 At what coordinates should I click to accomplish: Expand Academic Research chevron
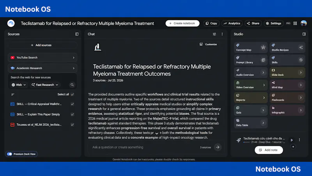pos(74,68)
